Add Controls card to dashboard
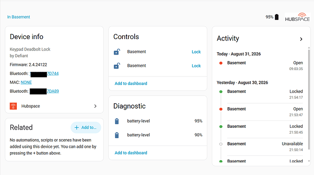314x175 pixels. point(131,83)
